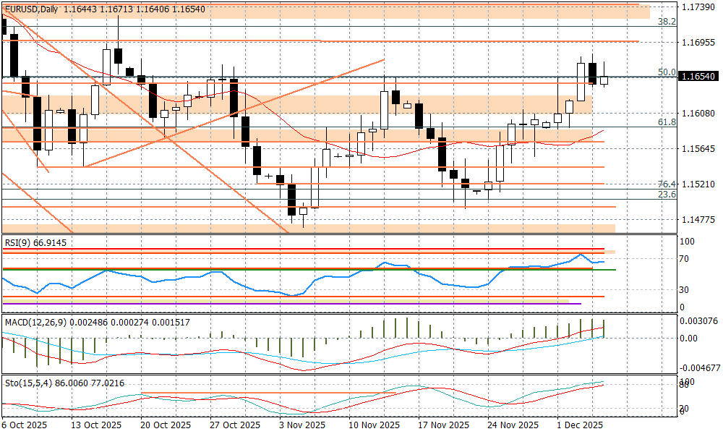Select the 76.4 Fibonacci level label
This screenshot has width=723, height=434.
point(667,184)
